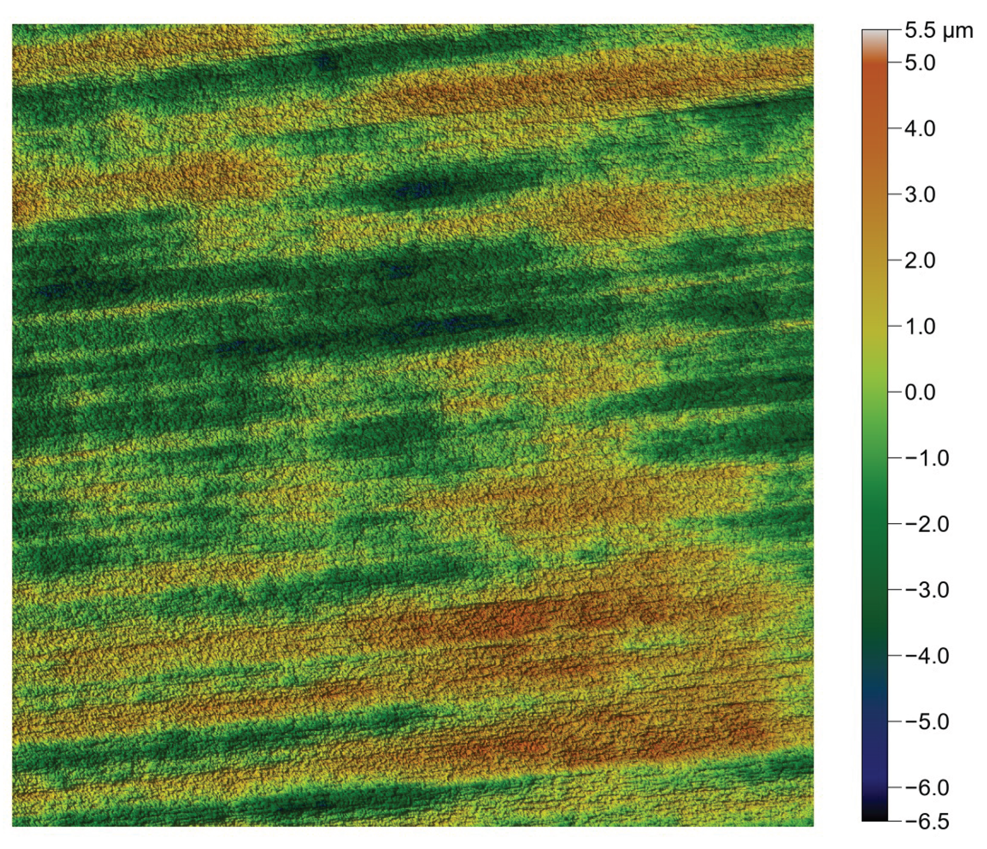This screenshot has height=849, width=987.
Task: Click the 5.5 µm colorbar maximum label
Action: pos(938,31)
